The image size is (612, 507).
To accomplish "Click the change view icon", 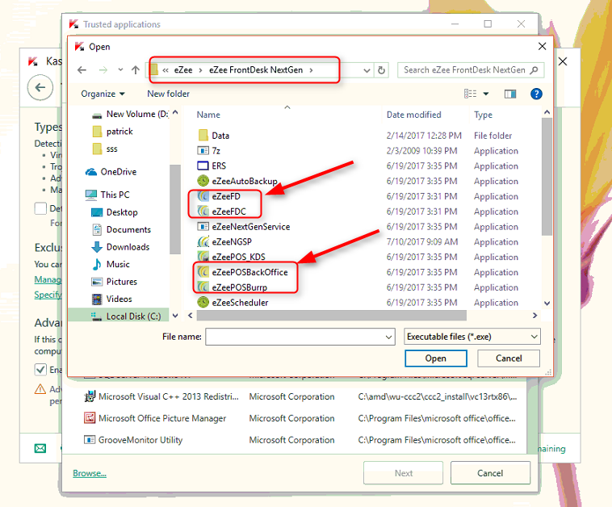I will (471, 94).
